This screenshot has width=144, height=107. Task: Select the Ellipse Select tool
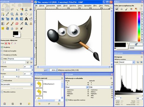point(7,9)
